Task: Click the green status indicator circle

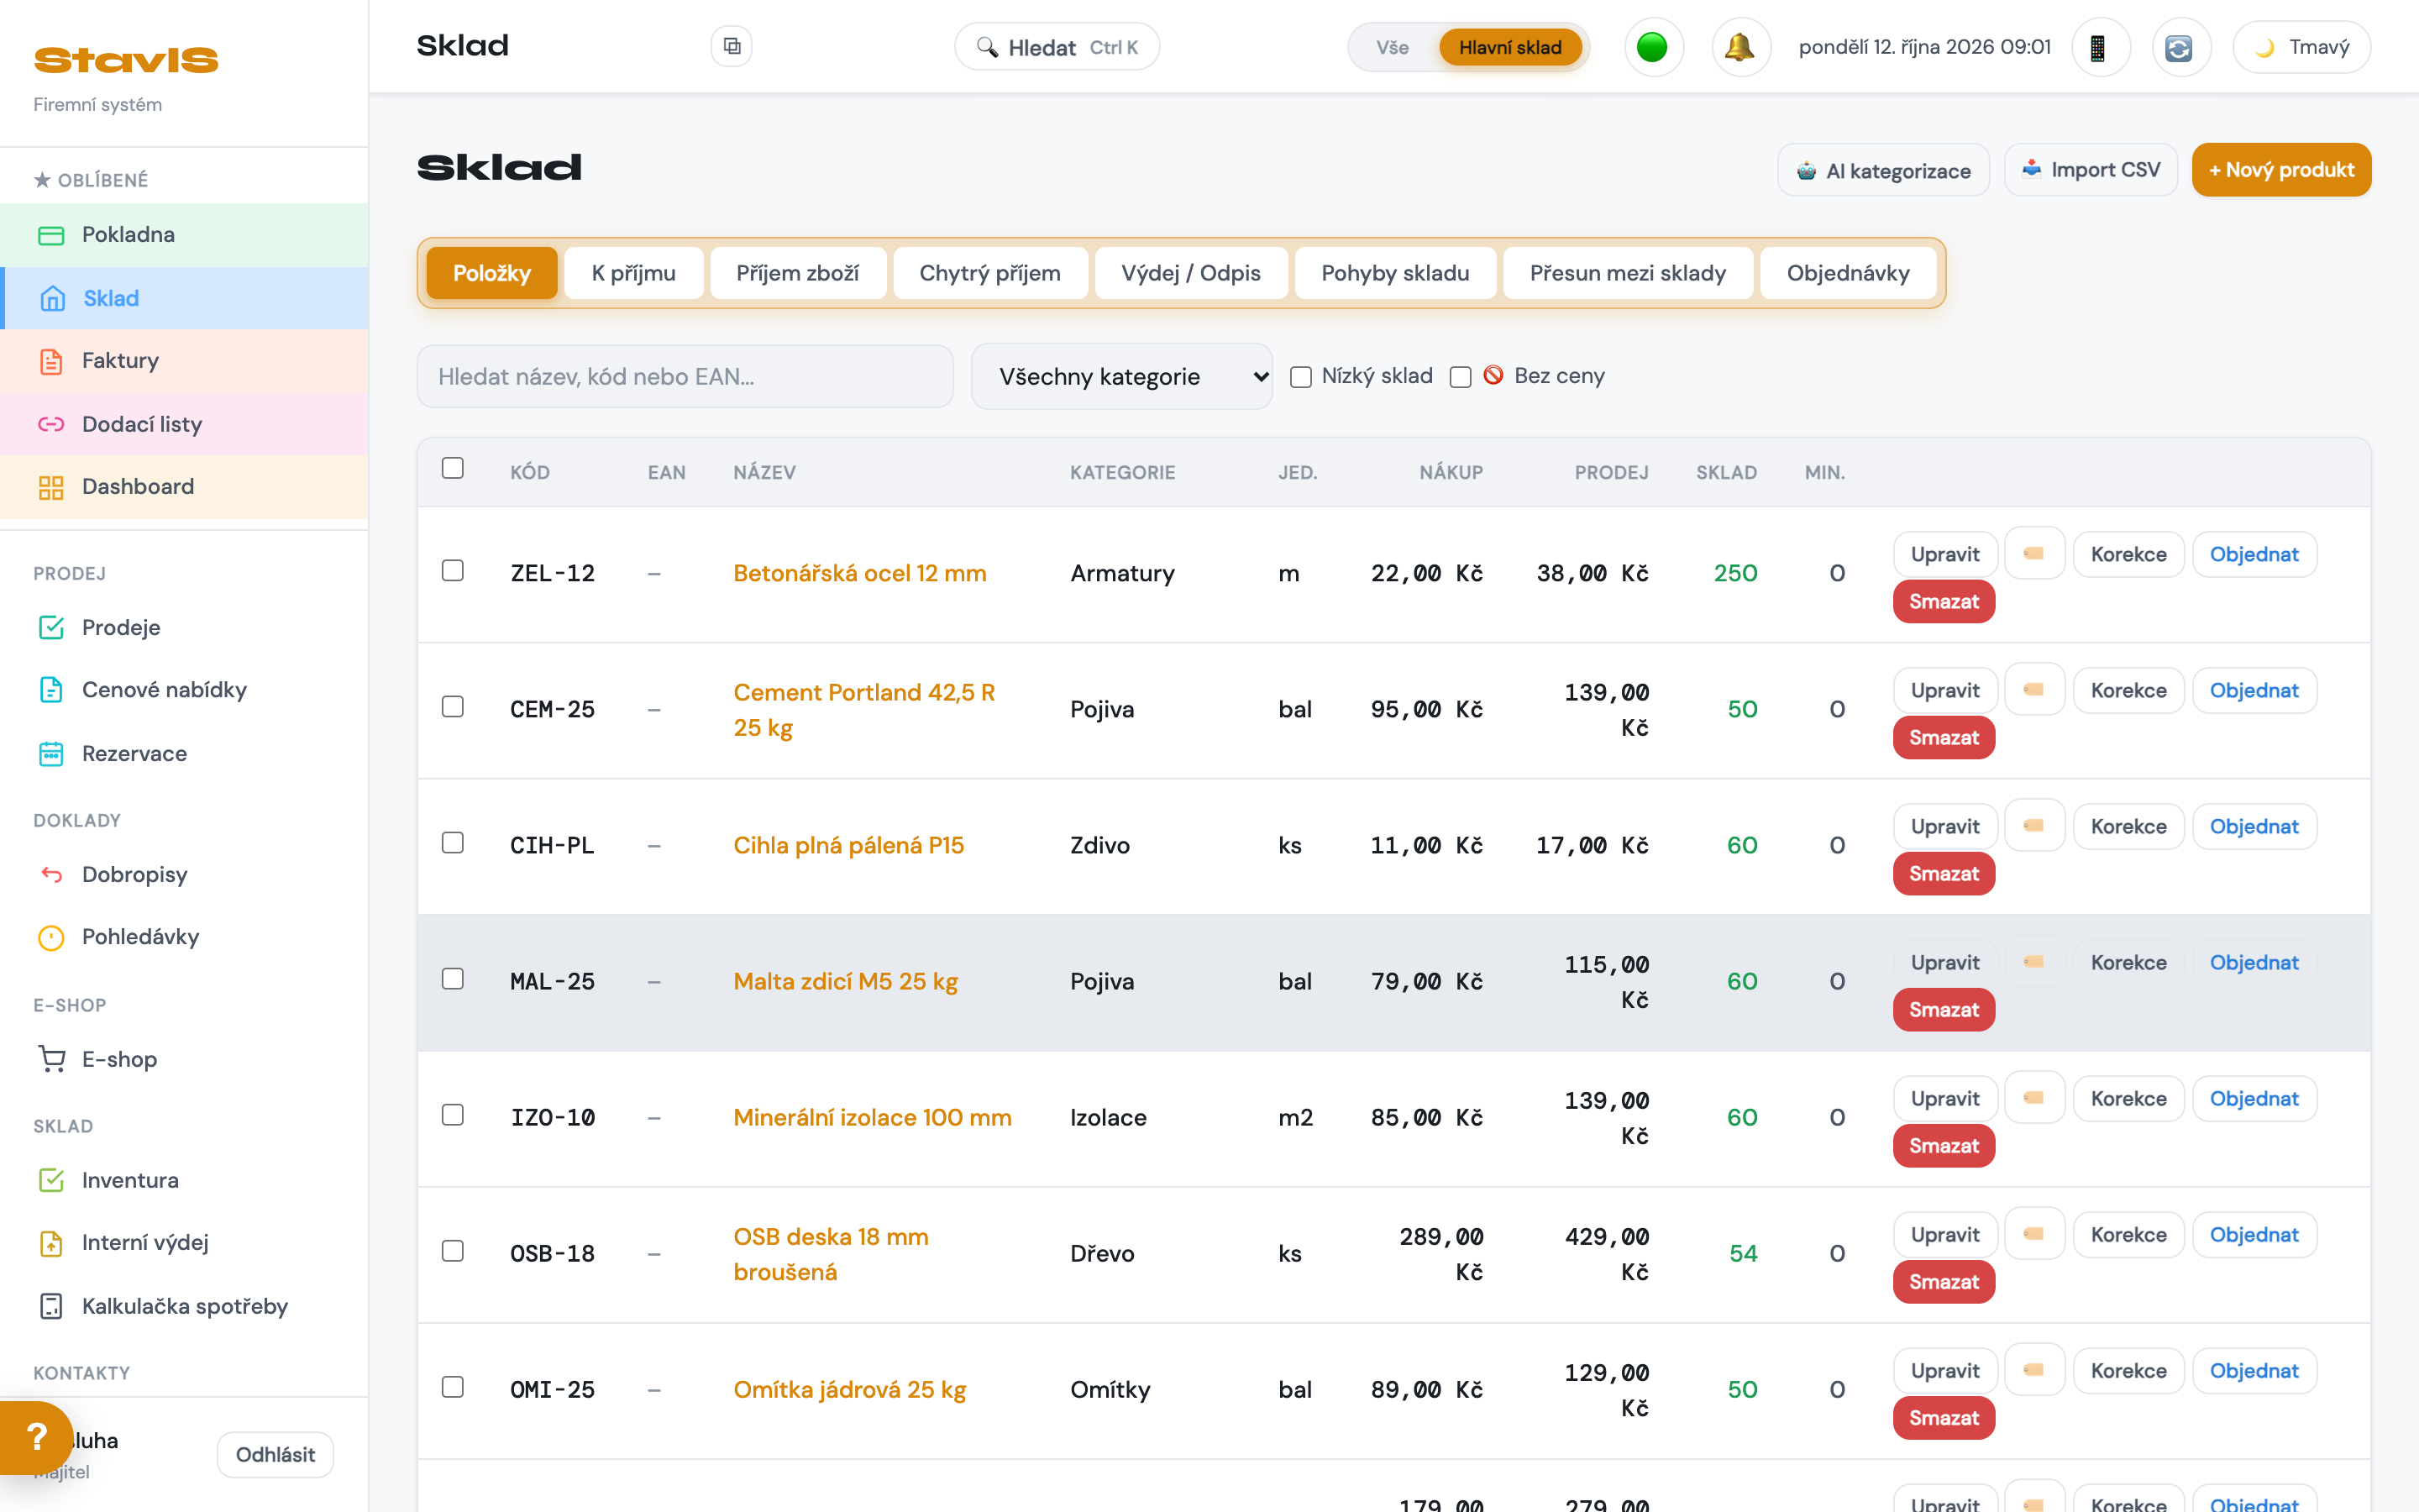Action: [1653, 47]
